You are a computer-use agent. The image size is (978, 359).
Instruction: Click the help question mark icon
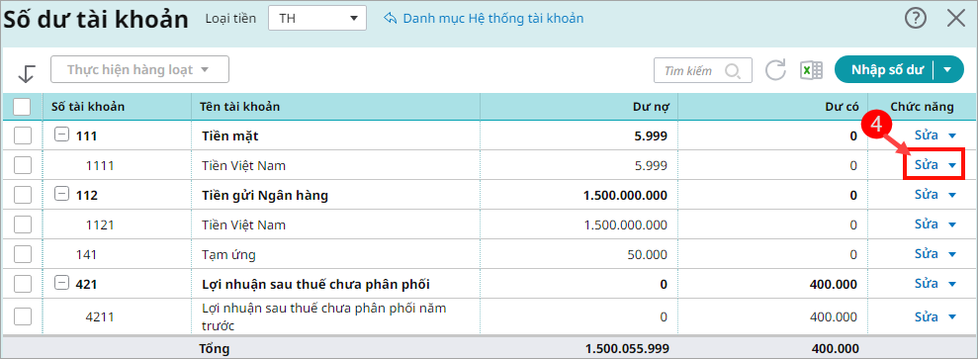[916, 19]
